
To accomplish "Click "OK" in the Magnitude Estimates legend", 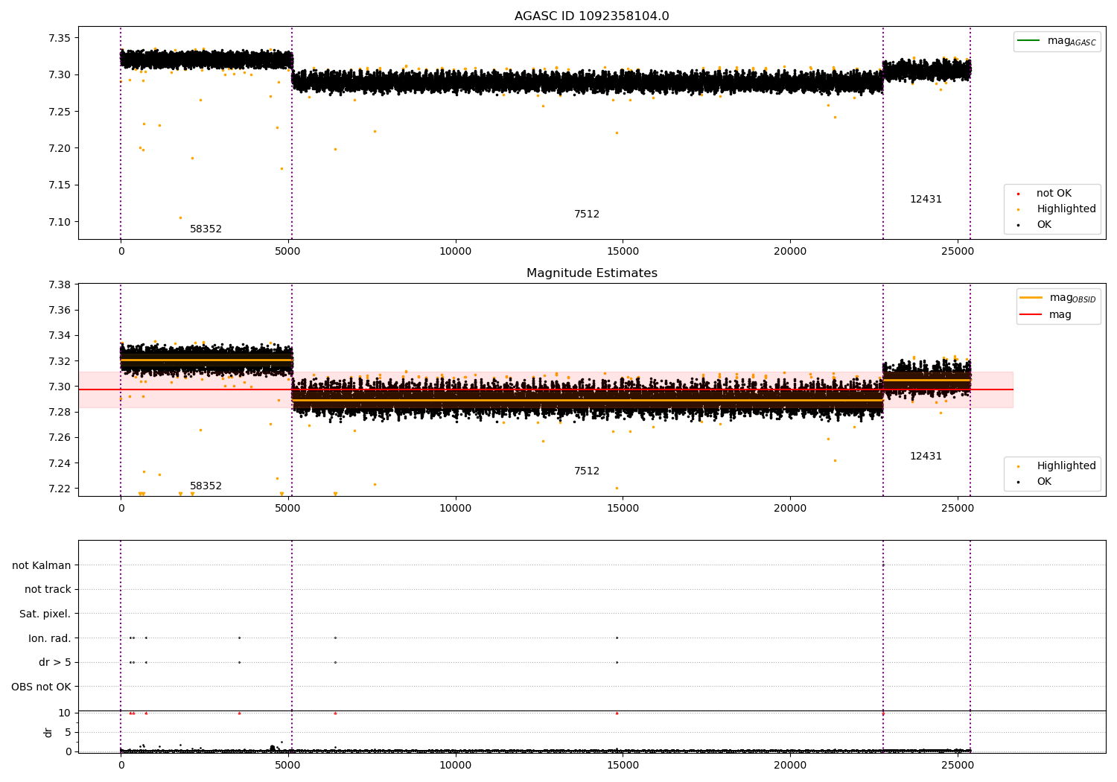I will click(x=1044, y=482).
